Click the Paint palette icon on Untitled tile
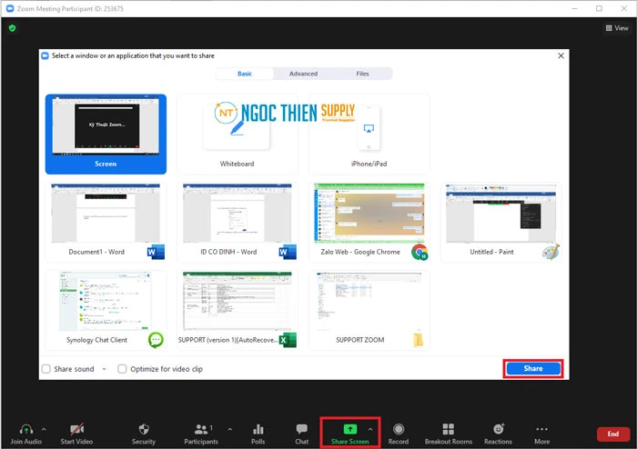637x449 pixels. [551, 252]
